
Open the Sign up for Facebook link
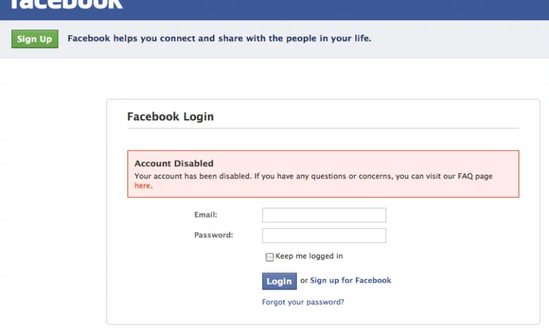click(x=350, y=280)
